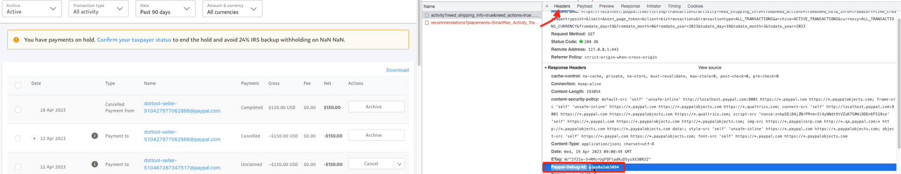Viewport: 901px width, 174px height.
Task: Click the Name column header in network list
Action: tap(482, 6)
